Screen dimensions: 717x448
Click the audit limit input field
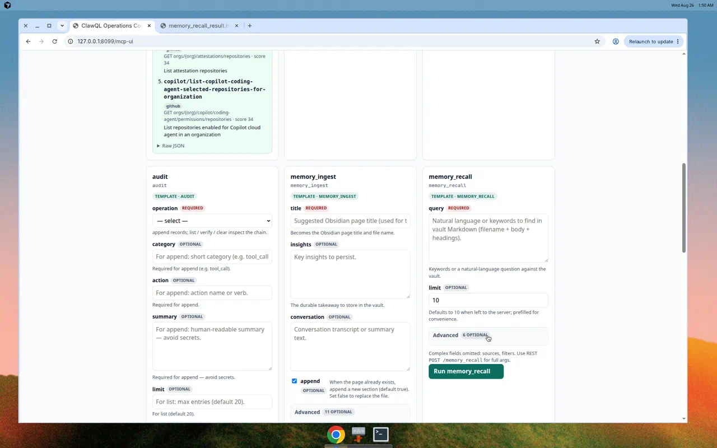212,402
